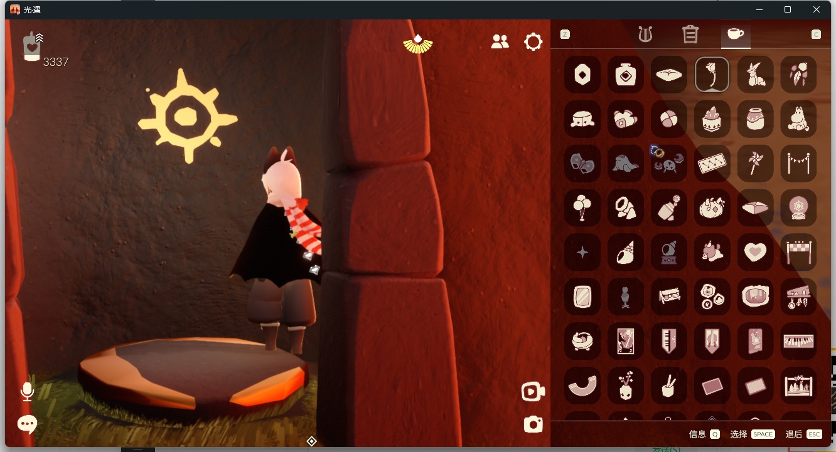Select the greyed-out gramophone prop
This screenshot has width=836, height=452.
click(x=669, y=252)
